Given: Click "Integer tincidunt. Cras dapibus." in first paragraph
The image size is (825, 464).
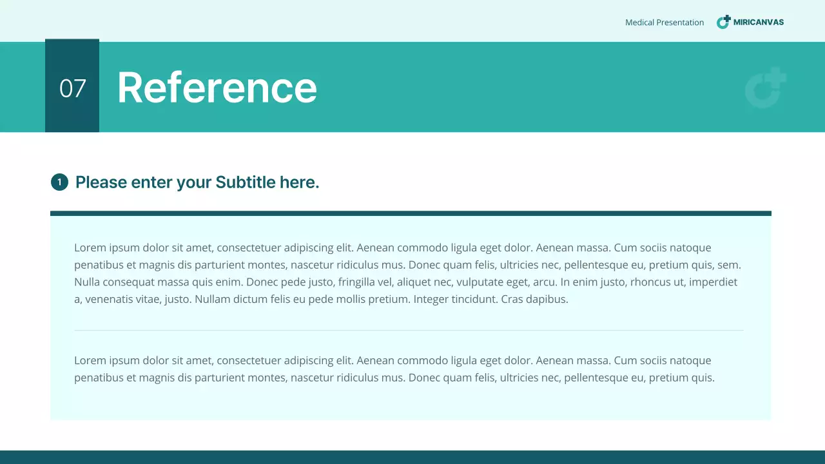Looking at the screenshot, I should [491, 299].
